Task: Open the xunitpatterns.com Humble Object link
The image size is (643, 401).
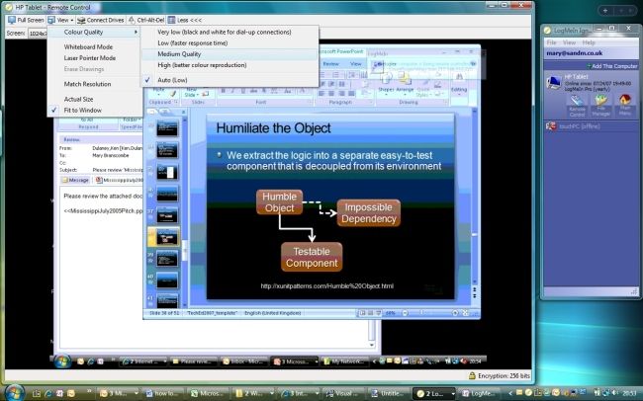Action: pyautogui.click(x=326, y=285)
